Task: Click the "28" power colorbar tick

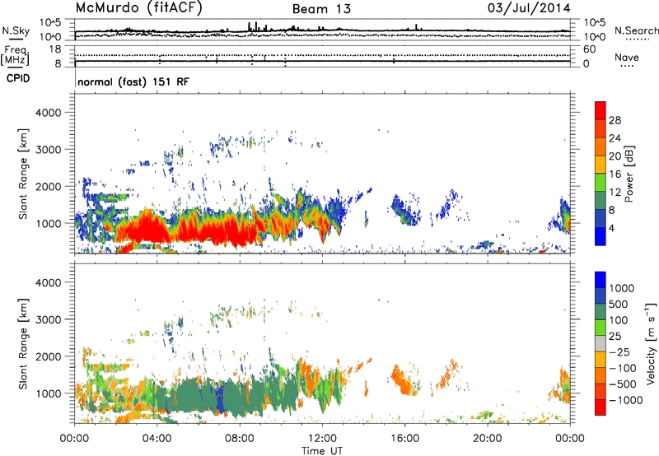Action: point(615,120)
